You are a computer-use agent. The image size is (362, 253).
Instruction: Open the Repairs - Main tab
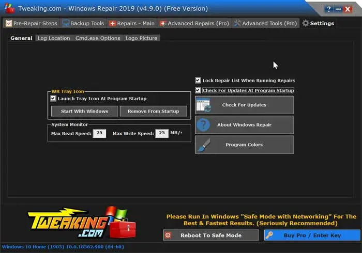point(132,23)
